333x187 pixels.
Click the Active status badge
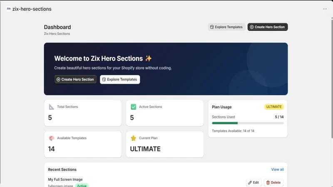(82, 185)
